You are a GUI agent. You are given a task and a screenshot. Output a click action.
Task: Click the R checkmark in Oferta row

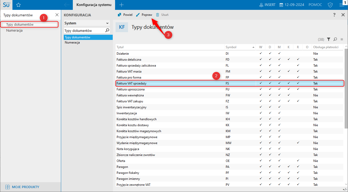pyautogui.click(x=298, y=161)
